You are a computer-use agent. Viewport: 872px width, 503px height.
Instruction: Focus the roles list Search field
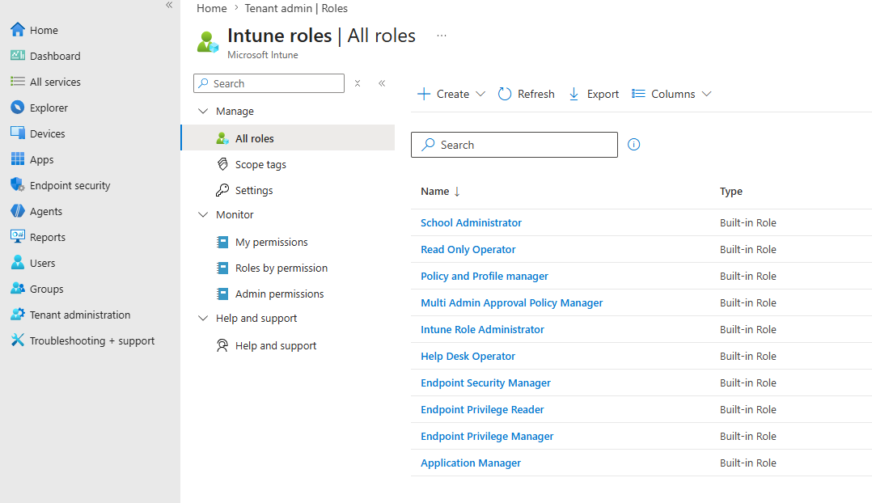pos(514,145)
